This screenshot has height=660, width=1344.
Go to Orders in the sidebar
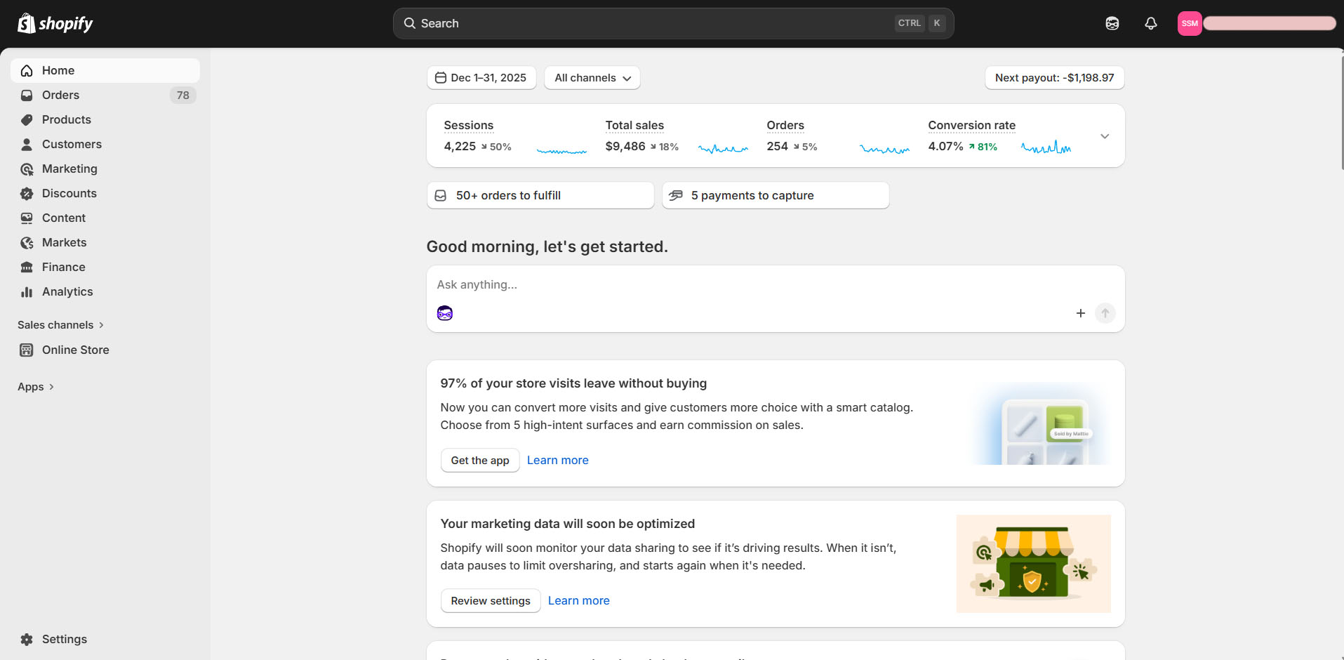coord(60,95)
